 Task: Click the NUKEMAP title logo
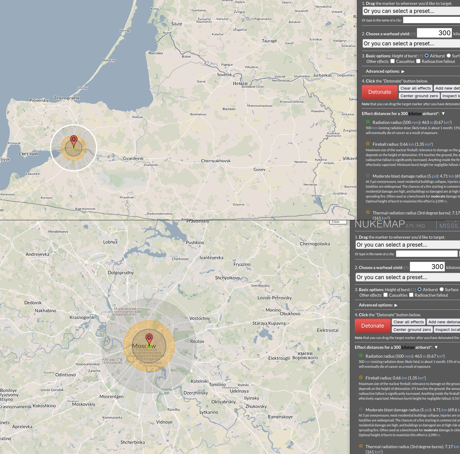pos(380,224)
